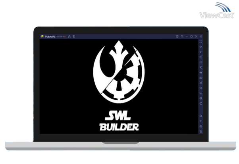Go to BlueStacks home from title bar
239x164 pixels.
69,36
